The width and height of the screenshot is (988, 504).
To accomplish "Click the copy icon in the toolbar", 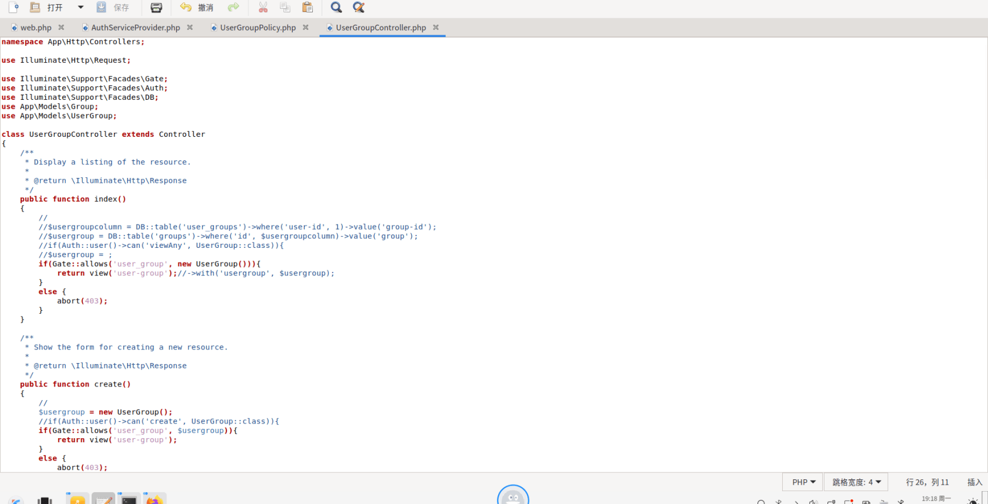I will [285, 8].
